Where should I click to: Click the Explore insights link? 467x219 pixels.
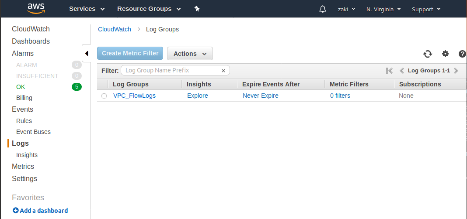point(197,96)
